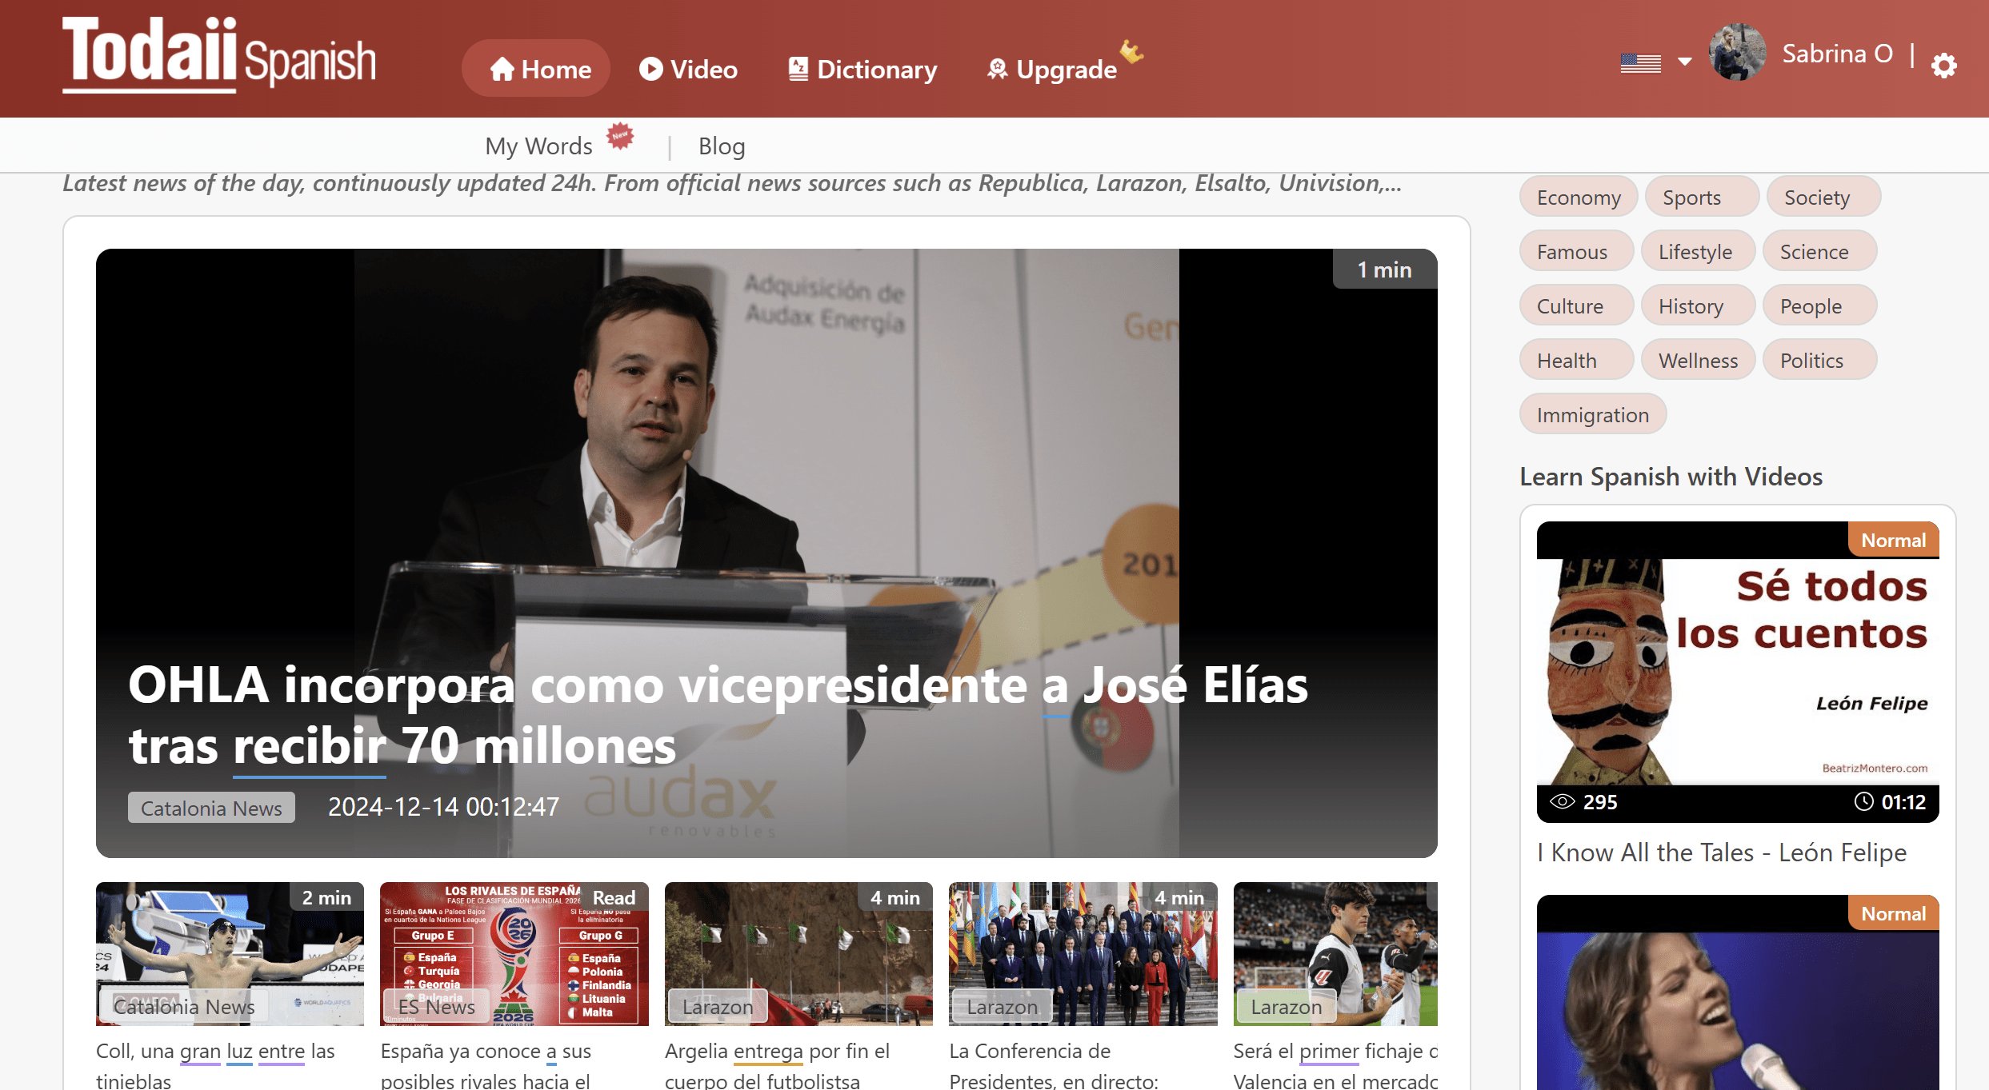The height and width of the screenshot is (1090, 1989).
Task: Click the Todaii Spanish logo
Action: click(219, 54)
